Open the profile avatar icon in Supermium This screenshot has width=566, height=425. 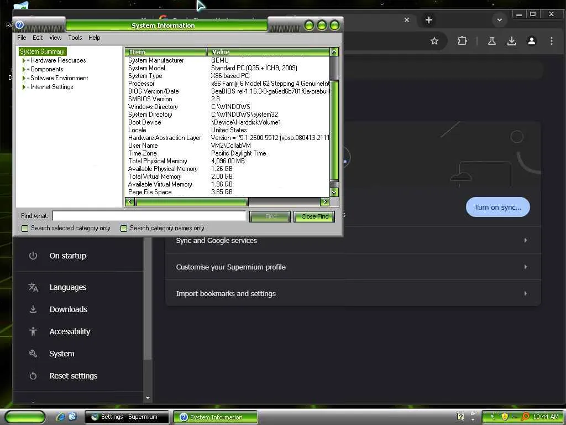coord(531,41)
